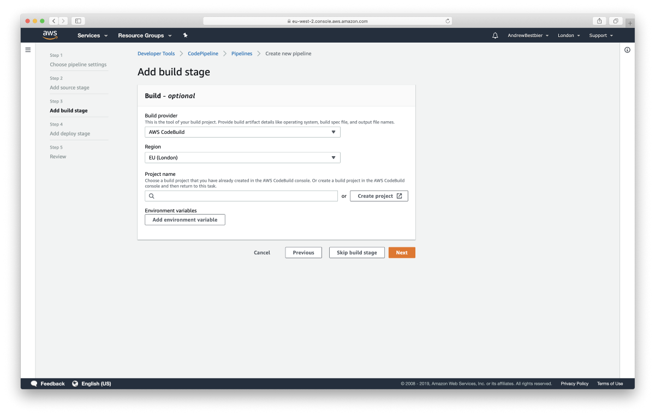655x416 pixels.
Task: Reload the page using the refresh icon
Action: click(448, 21)
